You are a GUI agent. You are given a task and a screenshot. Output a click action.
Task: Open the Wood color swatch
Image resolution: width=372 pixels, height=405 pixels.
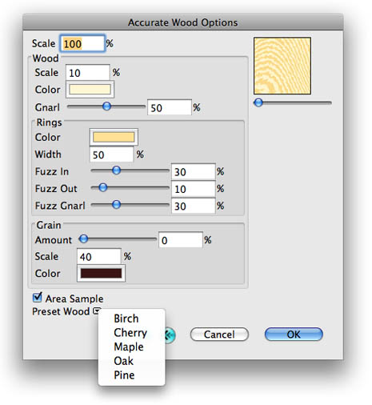click(x=90, y=90)
